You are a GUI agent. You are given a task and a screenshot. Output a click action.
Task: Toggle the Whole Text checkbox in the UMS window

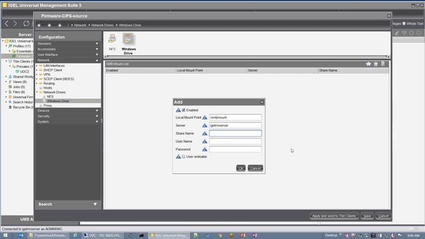404,24
